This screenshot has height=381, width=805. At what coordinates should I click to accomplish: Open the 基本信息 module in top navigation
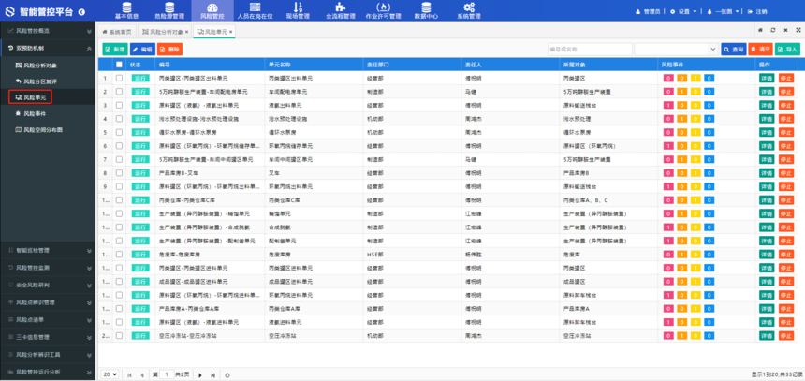[126, 10]
